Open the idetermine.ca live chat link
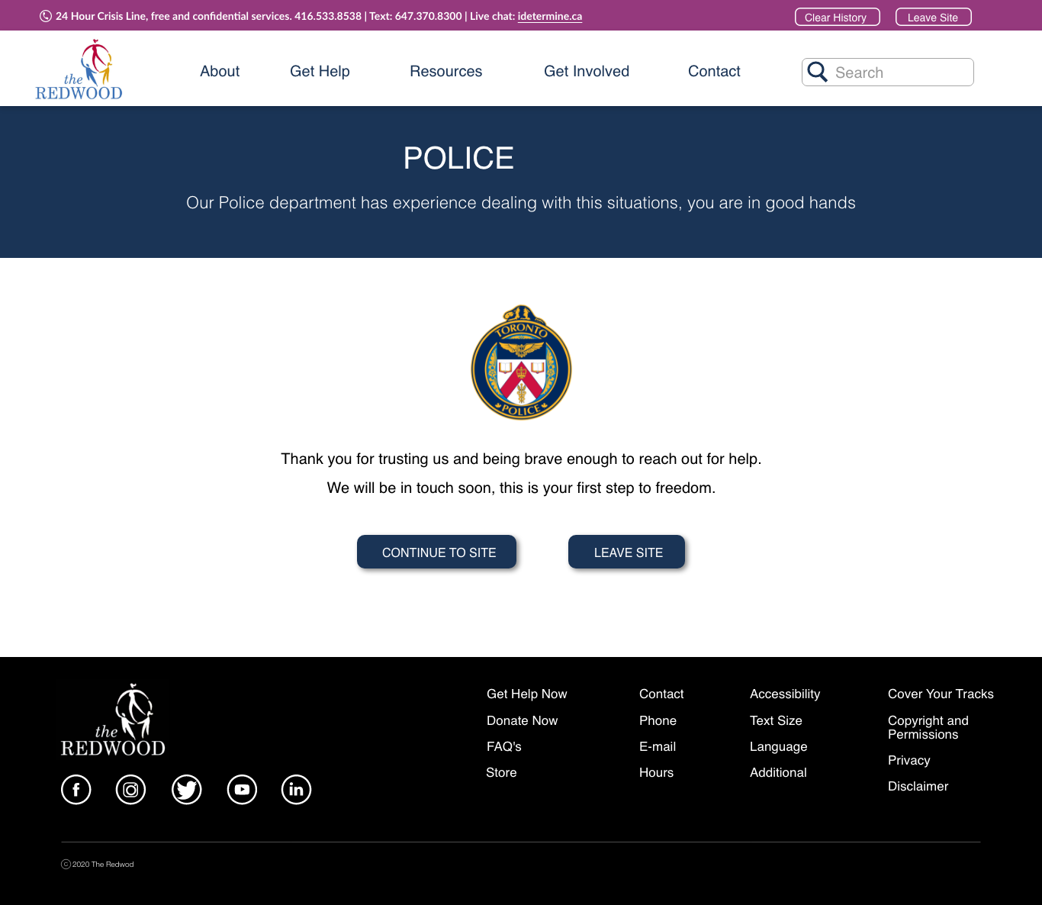The image size is (1042, 905). point(550,16)
